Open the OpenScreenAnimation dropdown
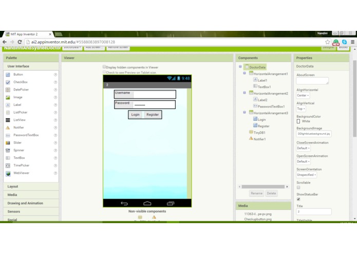Screen dimensions: 357x254 tap(303, 161)
